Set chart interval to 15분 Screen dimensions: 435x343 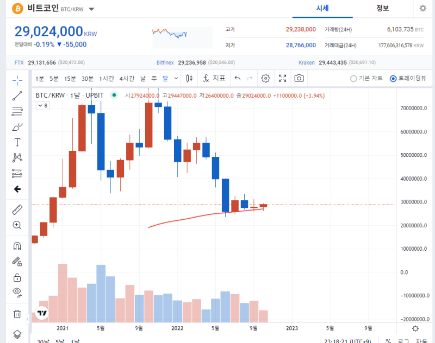point(70,79)
